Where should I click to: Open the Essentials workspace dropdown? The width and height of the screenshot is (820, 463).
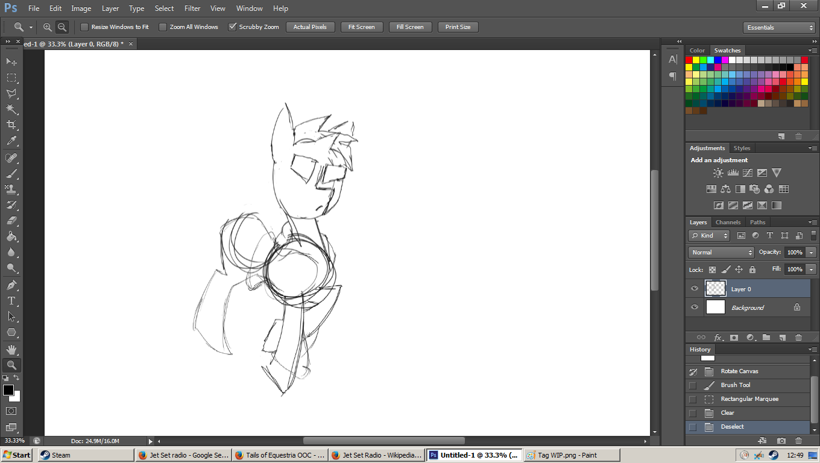tap(779, 28)
